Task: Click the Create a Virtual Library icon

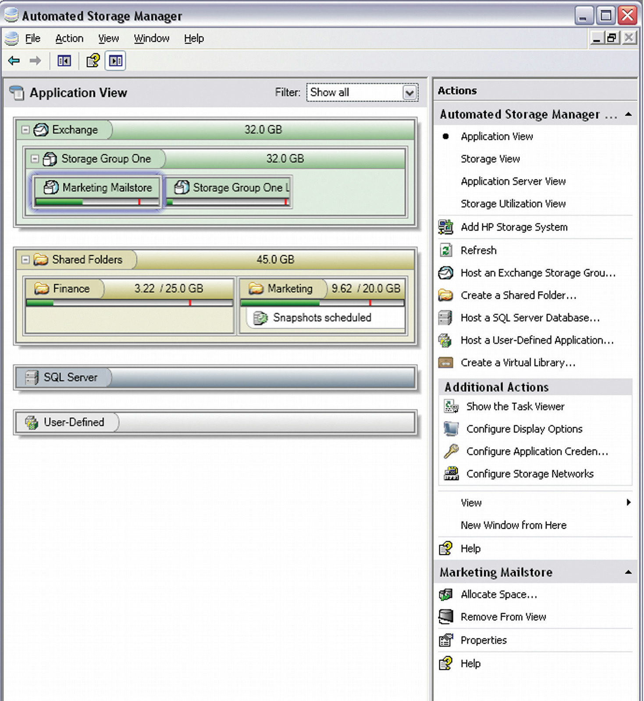Action: pyautogui.click(x=445, y=362)
